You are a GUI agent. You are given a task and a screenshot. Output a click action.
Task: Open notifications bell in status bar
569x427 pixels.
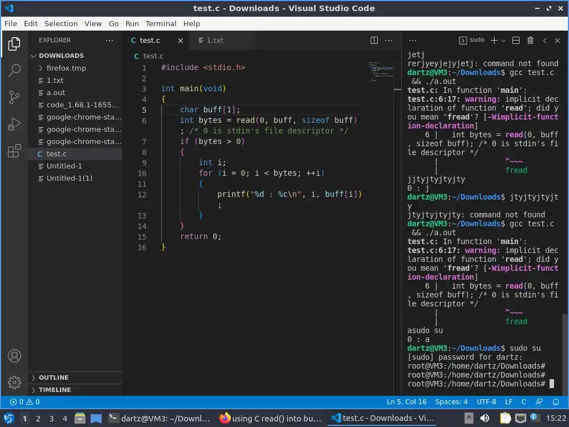point(556,402)
